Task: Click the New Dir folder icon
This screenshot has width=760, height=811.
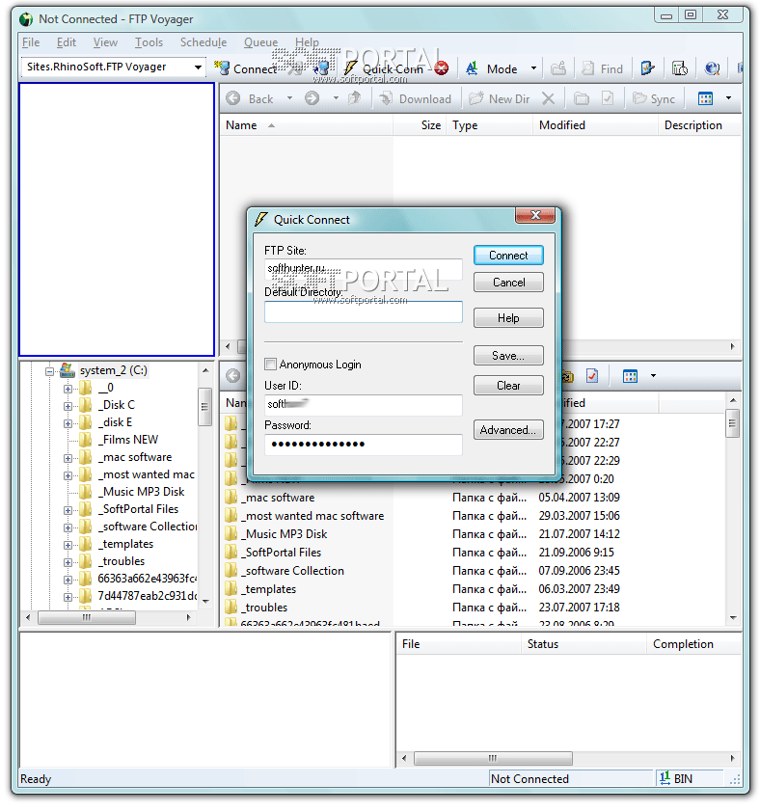Action: [476, 98]
